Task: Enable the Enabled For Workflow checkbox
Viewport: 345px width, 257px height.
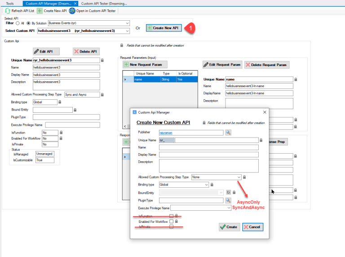Action: 171,222
